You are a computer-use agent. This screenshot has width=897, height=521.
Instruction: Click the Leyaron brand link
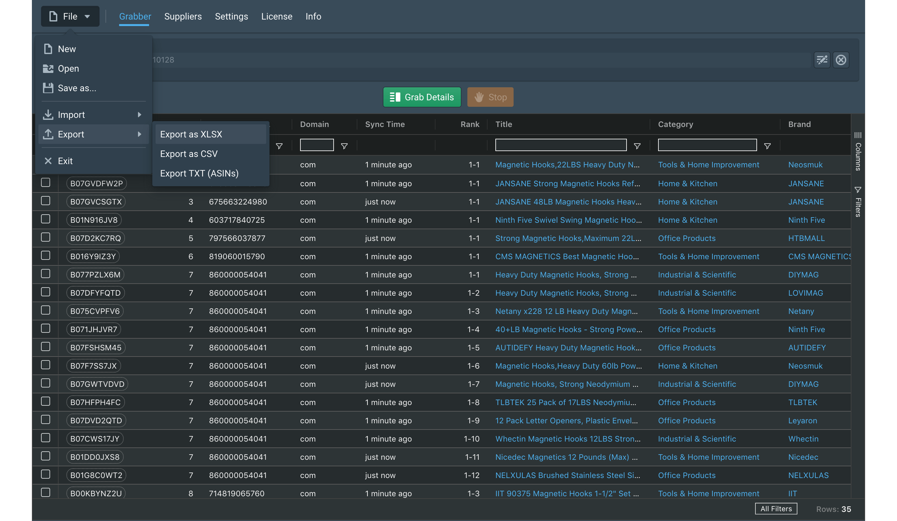[803, 421]
